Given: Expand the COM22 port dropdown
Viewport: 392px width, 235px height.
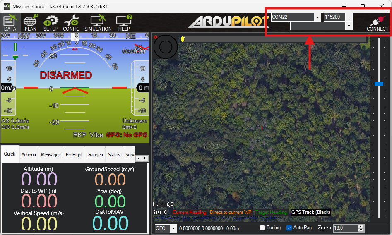Looking at the screenshot, I should [x=317, y=17].
